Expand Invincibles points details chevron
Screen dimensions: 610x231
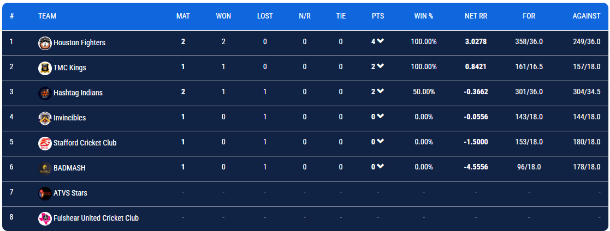coord(381,117)
